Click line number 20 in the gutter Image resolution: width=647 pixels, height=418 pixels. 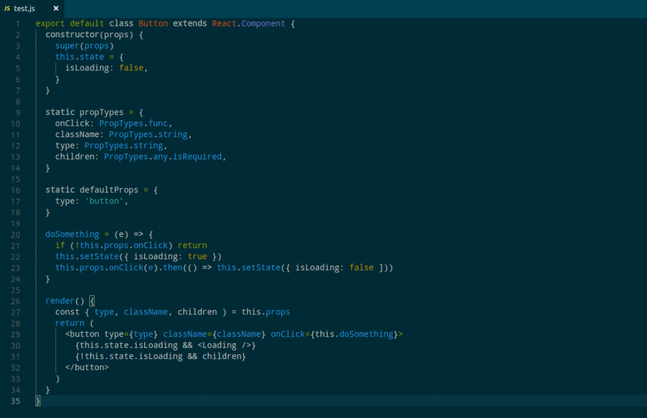16,234
